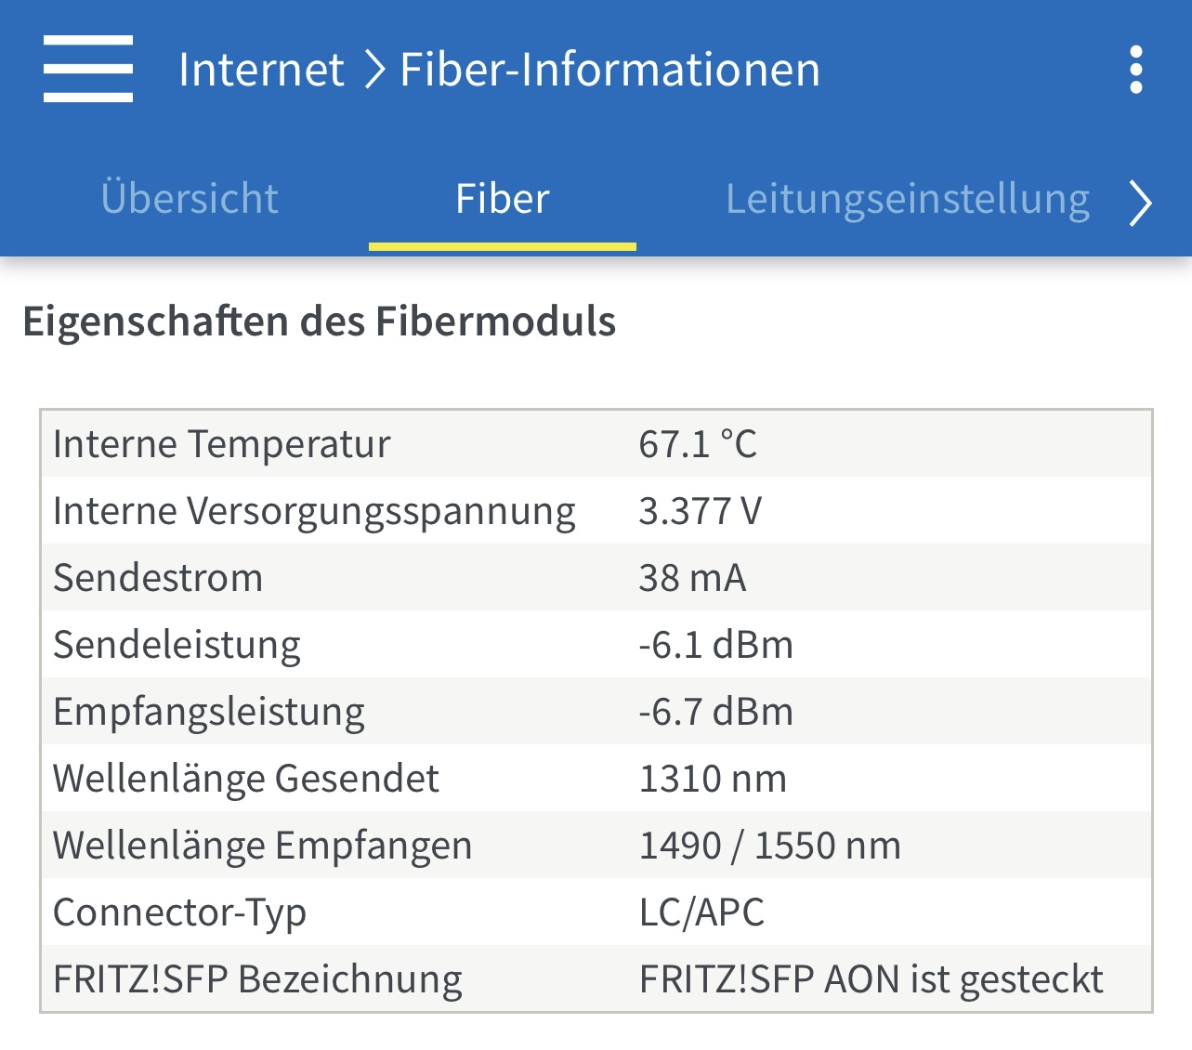Expand more tabs with right chevron arrow

pyautogui.click(x=1141, y=203)
